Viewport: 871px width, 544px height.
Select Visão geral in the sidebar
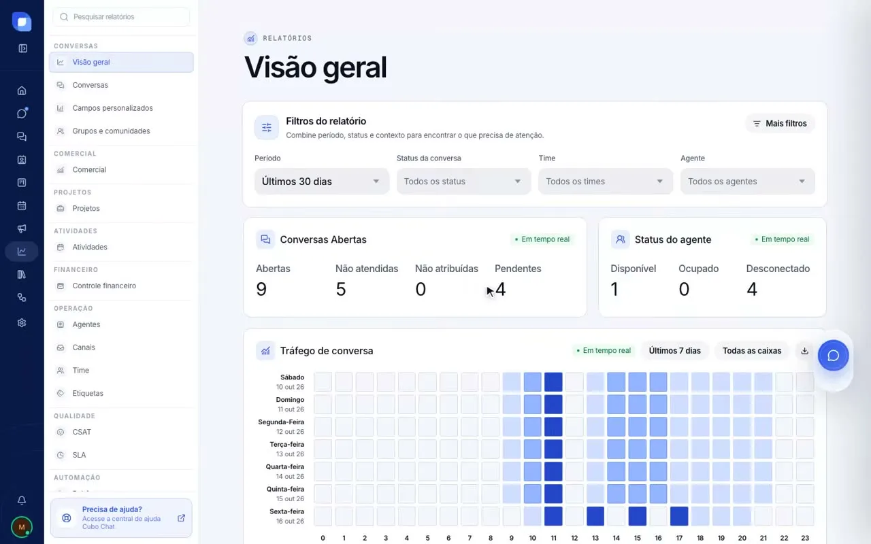[121, 62]
